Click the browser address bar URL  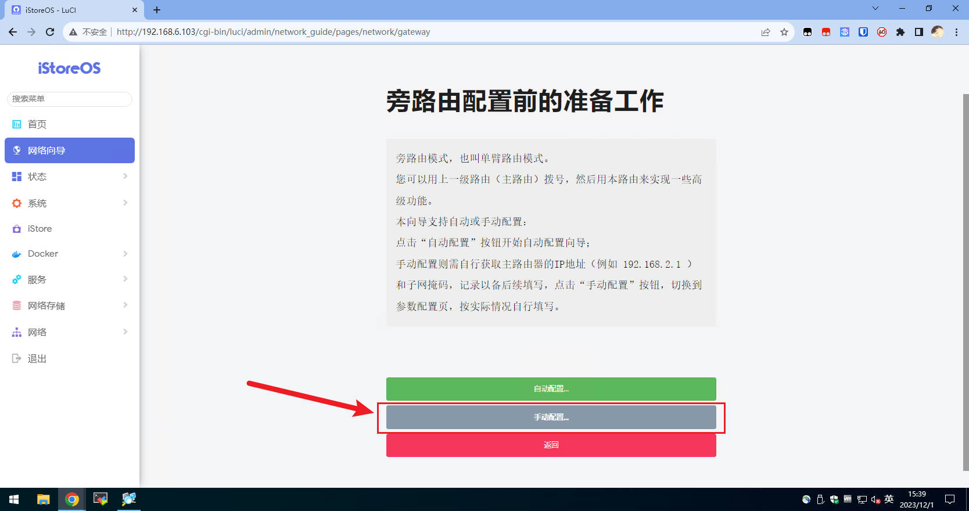[273, 32]
